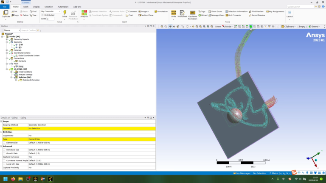The width and height of the screenshot is (326, 183).
Task: Toggle the Growth Rate checkbox
Action: 4,153
